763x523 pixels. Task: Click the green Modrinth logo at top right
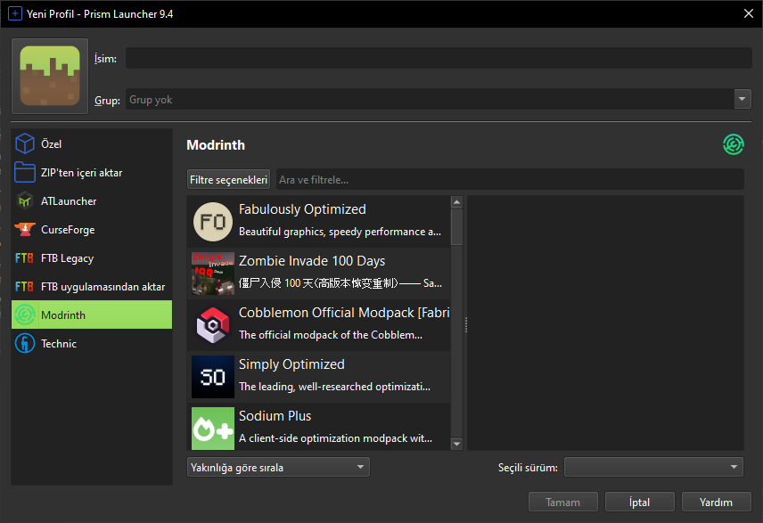(x=733, y=144)
